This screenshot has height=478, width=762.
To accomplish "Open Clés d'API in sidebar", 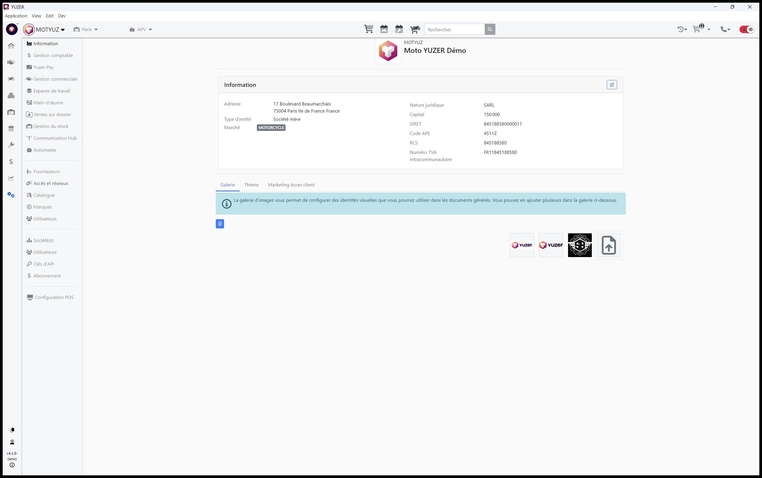I will point(44,264).
